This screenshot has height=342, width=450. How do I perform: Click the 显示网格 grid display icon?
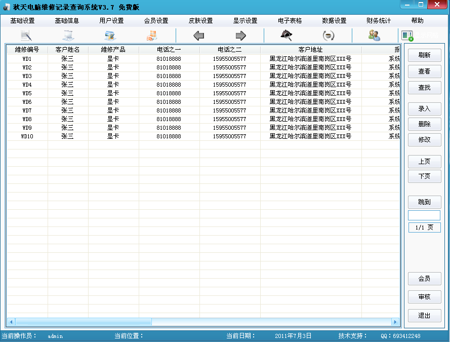click(x=407, y=35)
